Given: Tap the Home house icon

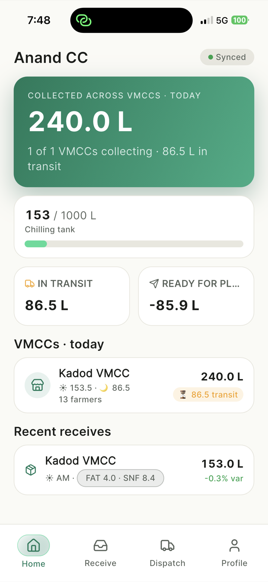Looking at the screenshot, I should point(33,545).
